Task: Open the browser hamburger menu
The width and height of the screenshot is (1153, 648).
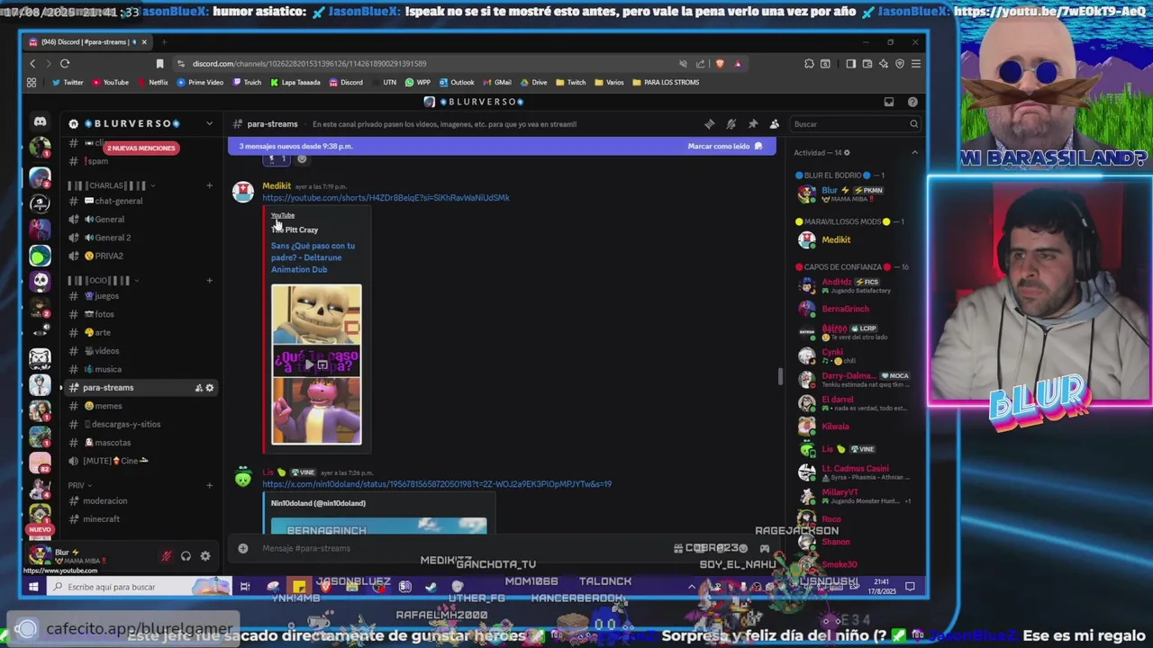Action: click(x=915, y=63)
